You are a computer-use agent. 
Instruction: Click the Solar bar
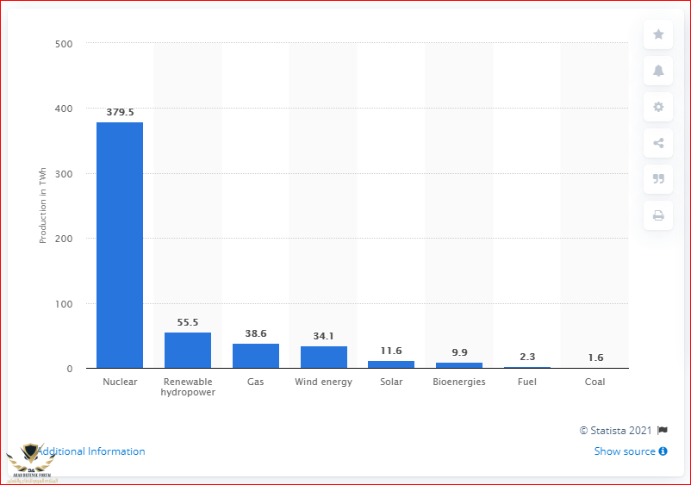391,364
